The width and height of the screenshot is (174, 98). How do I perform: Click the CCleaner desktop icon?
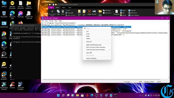coord(12,85)
